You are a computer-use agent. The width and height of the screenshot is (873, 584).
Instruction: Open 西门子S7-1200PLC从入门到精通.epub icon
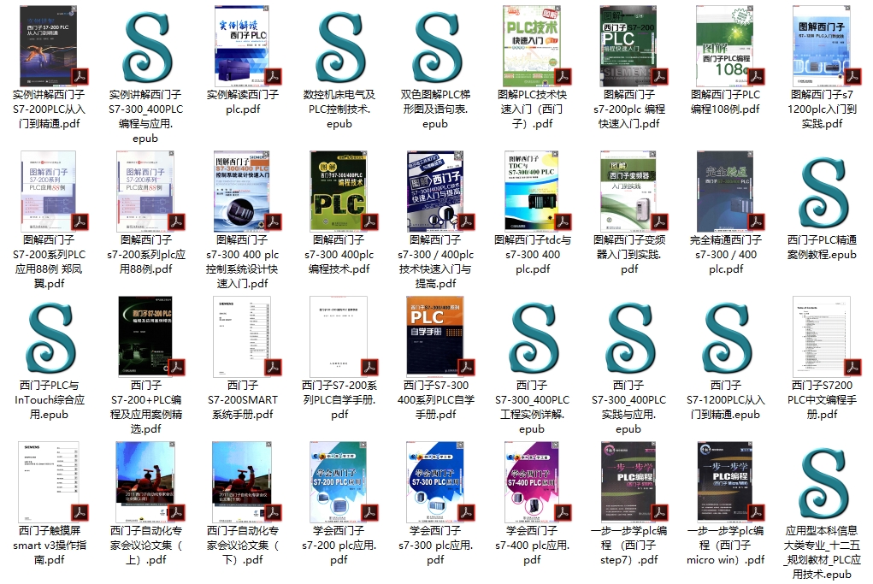click(x=725, y=337)
